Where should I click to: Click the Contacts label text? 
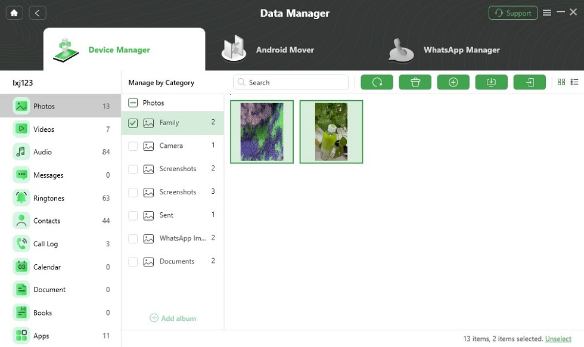coord(46,221)
